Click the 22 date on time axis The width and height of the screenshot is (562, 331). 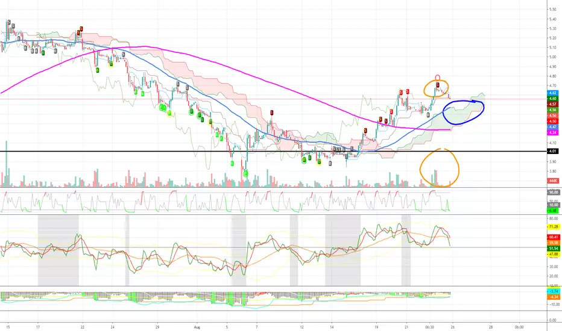(x=83, y=327)
